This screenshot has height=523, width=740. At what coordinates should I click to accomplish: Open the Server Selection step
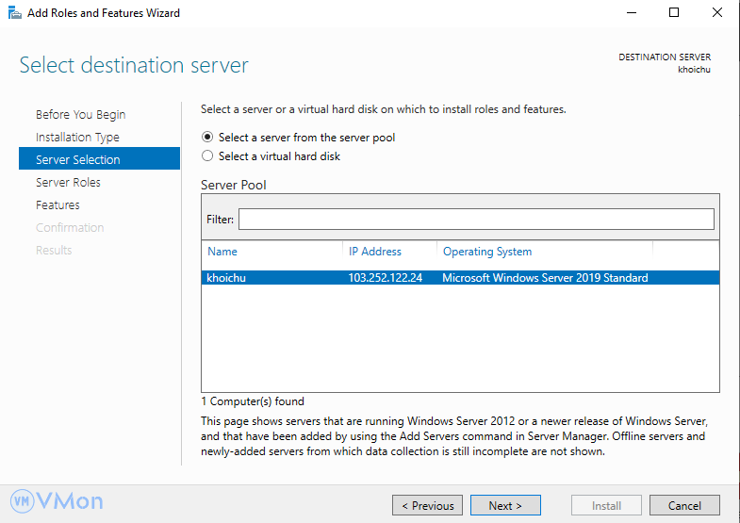pyautogui.click(x=78, y=160)
